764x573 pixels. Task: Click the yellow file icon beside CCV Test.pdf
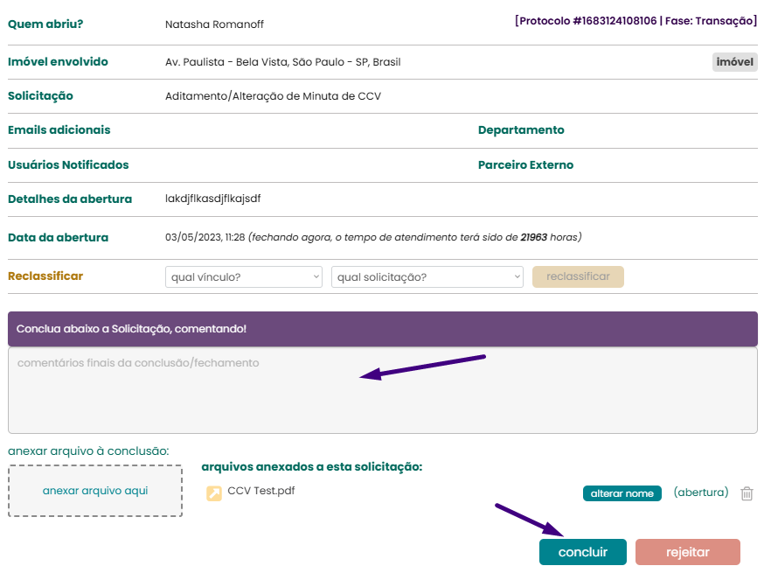coord(214,493)
